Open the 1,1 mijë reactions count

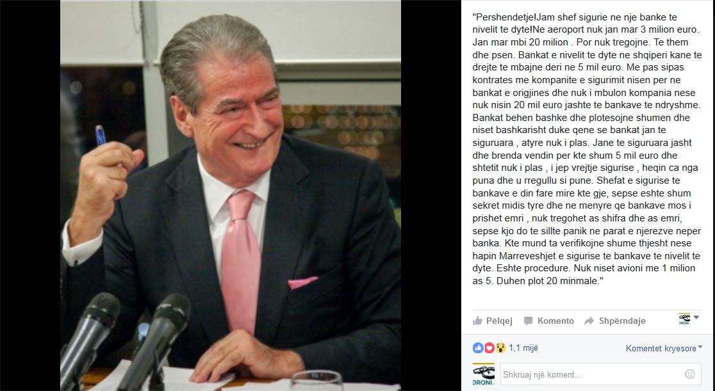click(x=523, y=348)
